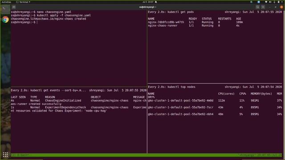Viewport: 285px width, 160px height.
Task: Select node gke-cluster-1-default-pool-55a7be92-4m0d
Action: [180, 100]
